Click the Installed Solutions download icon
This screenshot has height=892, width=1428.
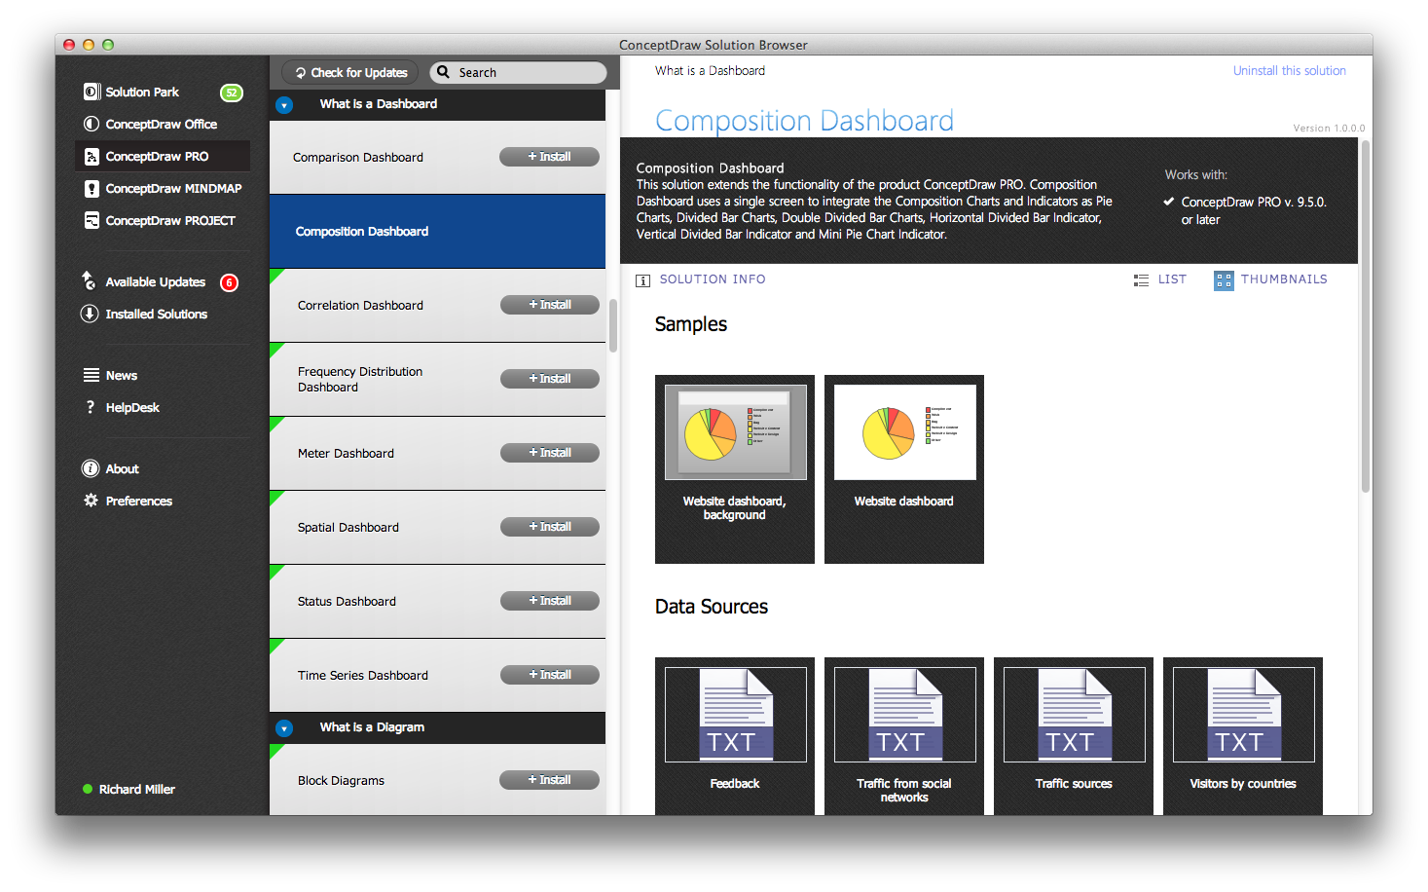pyautogui.click(x=89, y=314)
